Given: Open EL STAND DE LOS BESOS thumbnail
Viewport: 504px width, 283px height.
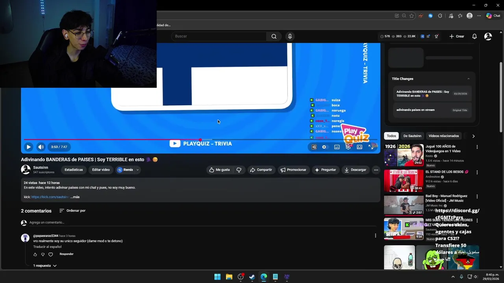Looking at the screenshot, I should pyautogui.click(x=404, y=180).
